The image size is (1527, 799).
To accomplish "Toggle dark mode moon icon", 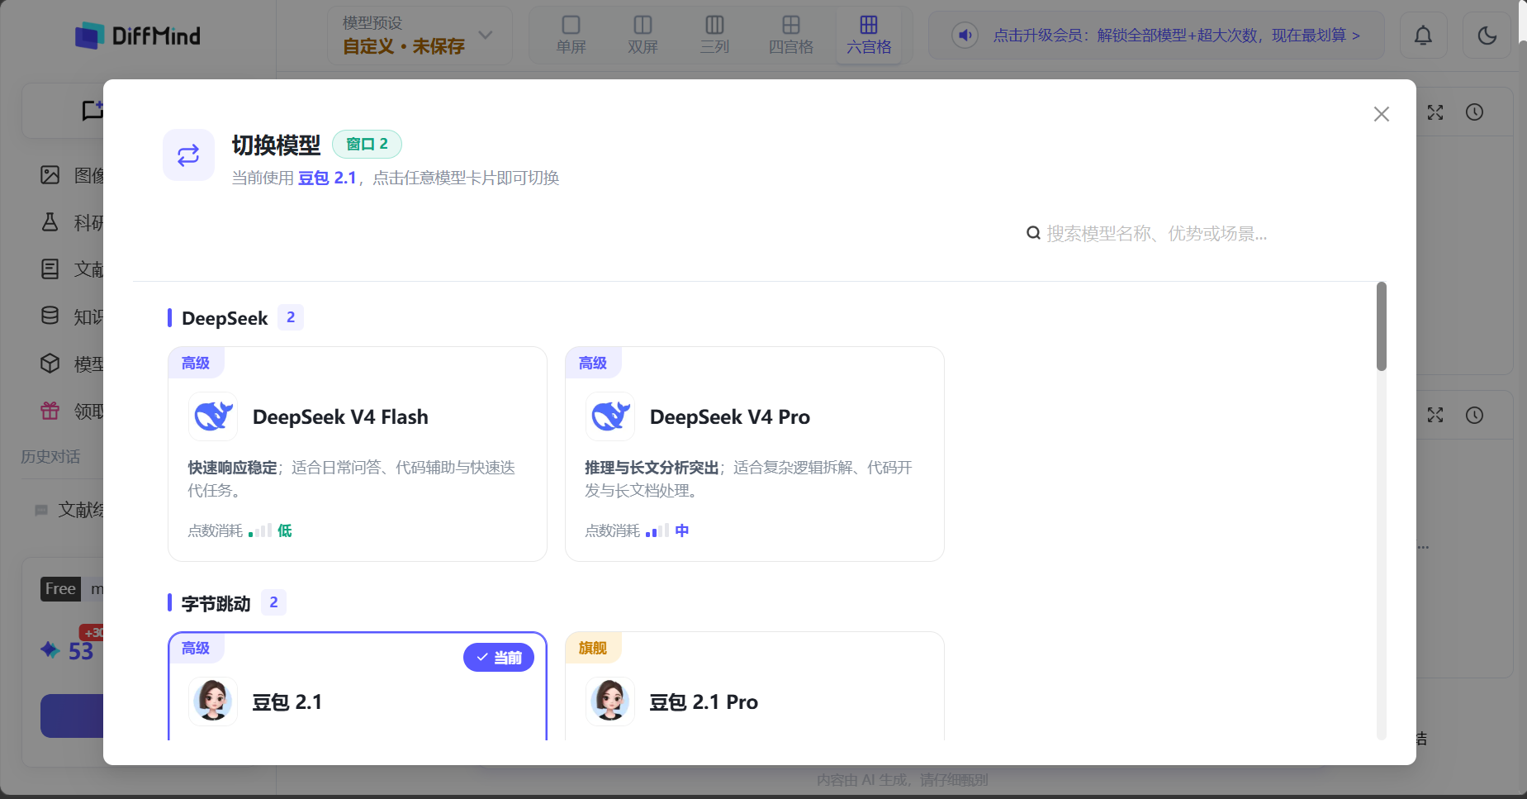I will [x=1487, y=36].
